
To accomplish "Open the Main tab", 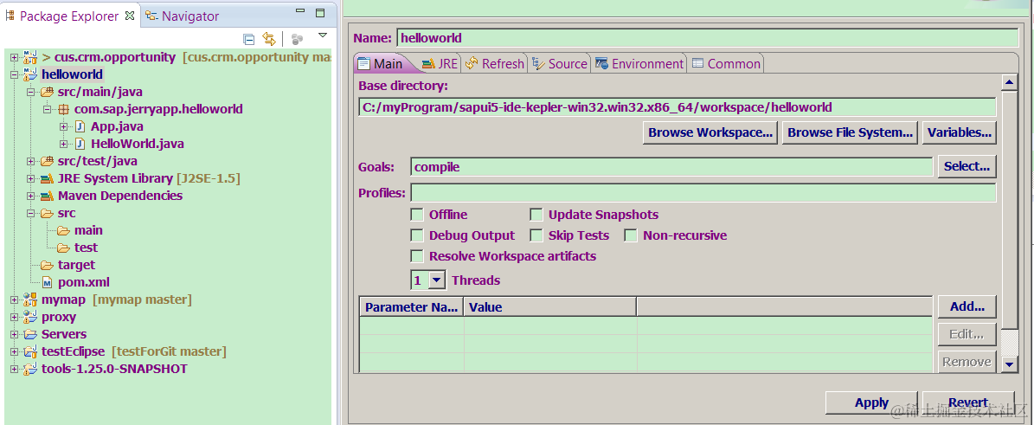I will pos(381,63).
